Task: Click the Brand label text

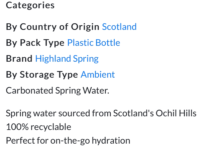Action: click(19, 59)
